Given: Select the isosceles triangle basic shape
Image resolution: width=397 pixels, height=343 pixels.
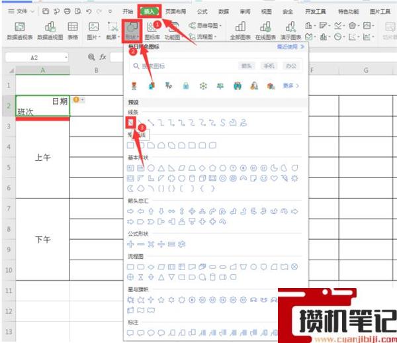Looking at the screenshot, I should [x=161, y=168].
